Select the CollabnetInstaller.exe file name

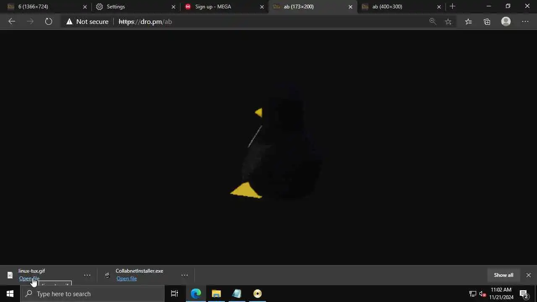pyautogui.click(x=139, y=271)
